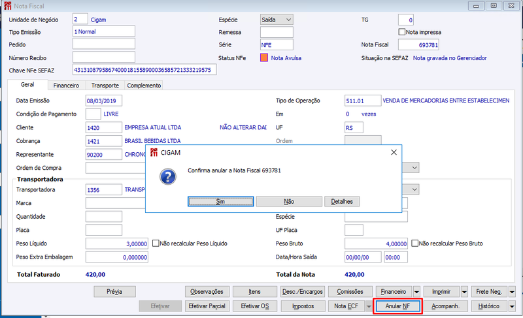Click the Tipo de Operação field
This screenshot has width=523, height=318.
tap(363, 101)
